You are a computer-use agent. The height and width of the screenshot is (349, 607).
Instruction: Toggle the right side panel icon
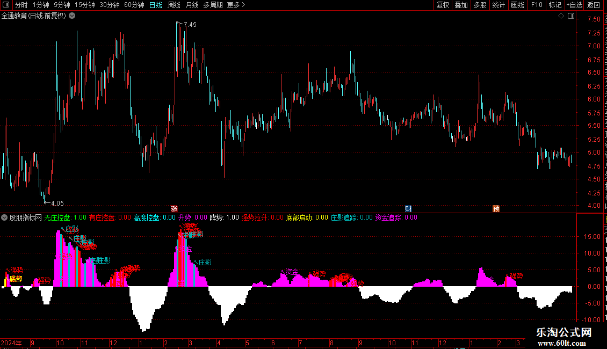(571, 16)
